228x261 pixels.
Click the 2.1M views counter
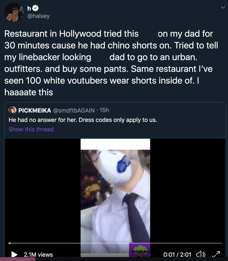[38, 255]
